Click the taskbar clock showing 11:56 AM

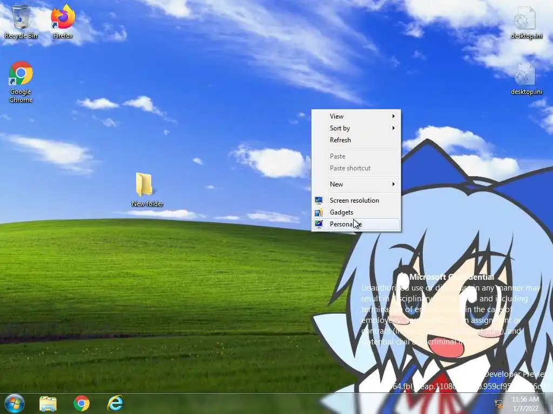click(x=525, y=404)
